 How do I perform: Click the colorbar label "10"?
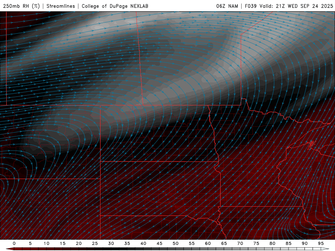tap(46, 243)
